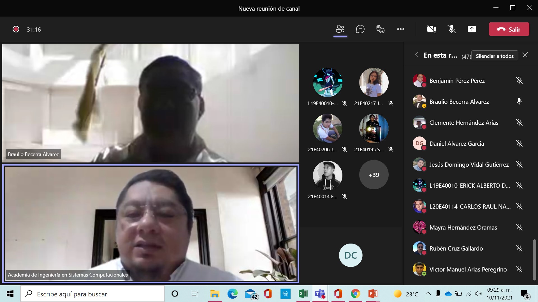The height and width of the screenshot is (302, 538).
Task: Click mic icon for Clemente Hernández Arias
Action: [x=519, y=122]
